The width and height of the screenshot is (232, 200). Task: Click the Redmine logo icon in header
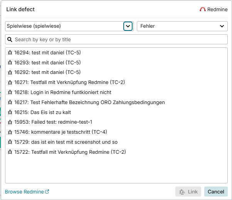pyautogui.click(x=202, y=9)
